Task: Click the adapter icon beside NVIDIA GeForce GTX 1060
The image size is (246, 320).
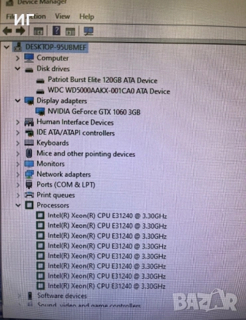Action: pos(41,111)
